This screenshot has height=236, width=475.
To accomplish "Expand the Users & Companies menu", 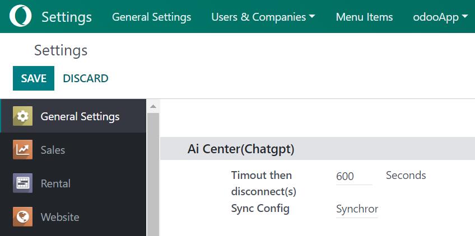I will [263, 17].
